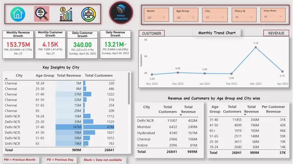Open the Home page icon
The height and width of the screenshot is (164, 293).
(18, 14)
